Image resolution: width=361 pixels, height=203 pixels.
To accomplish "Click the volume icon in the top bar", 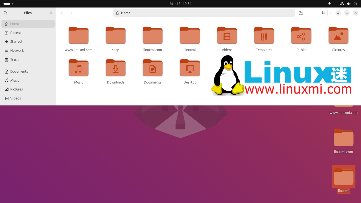I will (x=348, y=3).
